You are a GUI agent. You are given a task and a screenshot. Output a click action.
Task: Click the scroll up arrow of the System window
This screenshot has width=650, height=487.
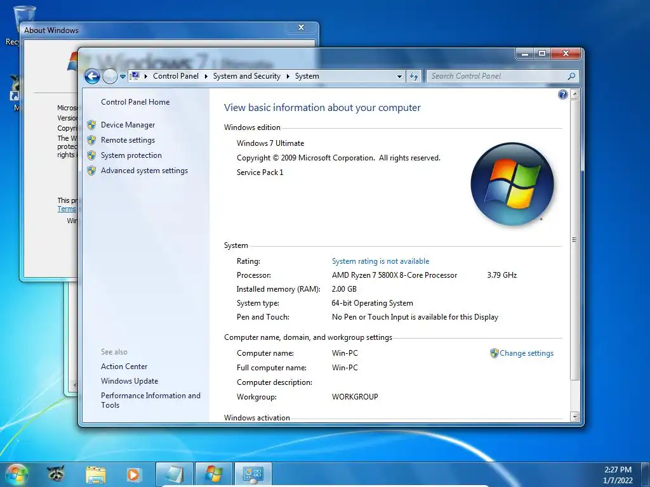click(x=574, y=94)
